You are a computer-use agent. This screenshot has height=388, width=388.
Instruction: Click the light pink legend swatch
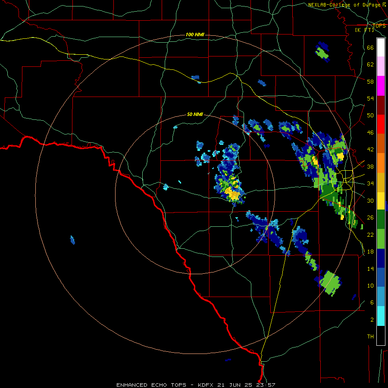[x=381, y=66]
